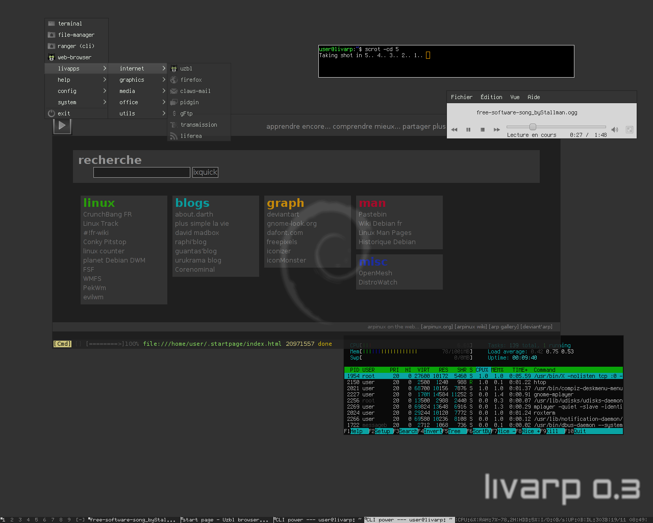
Task: Open the Vue menu
Action: point(515,97)
